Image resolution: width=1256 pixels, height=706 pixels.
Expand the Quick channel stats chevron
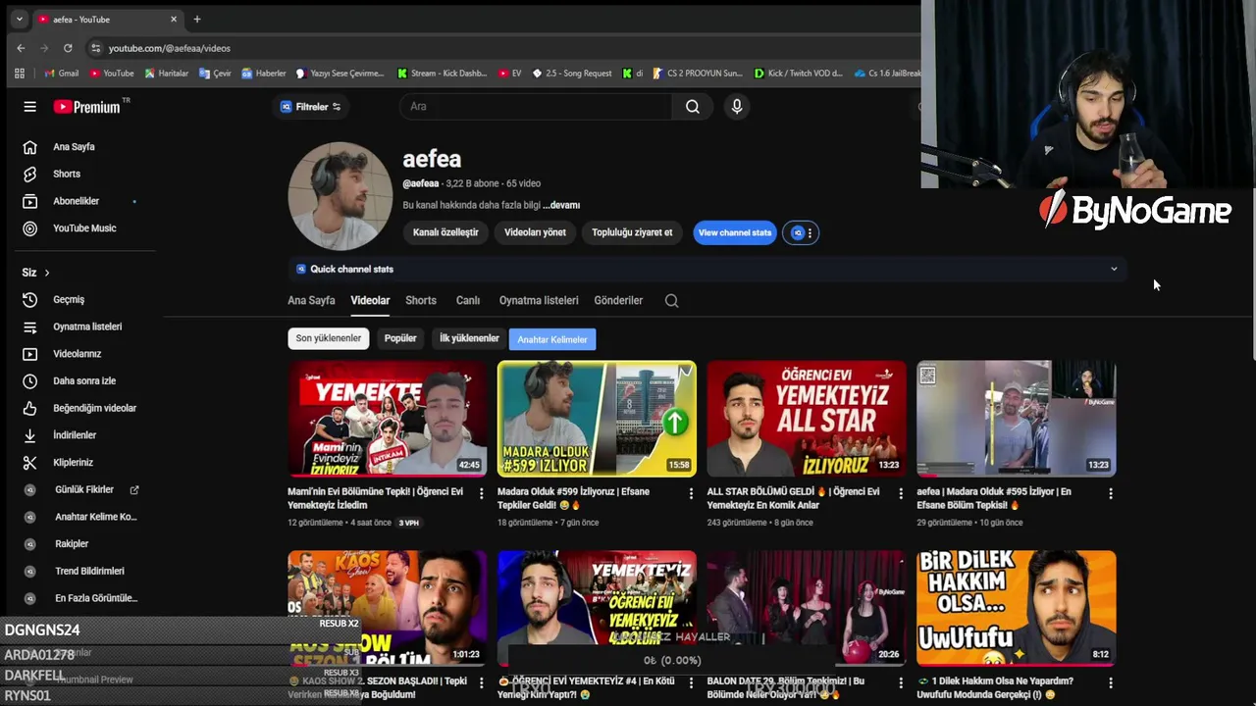point(1114,269)
